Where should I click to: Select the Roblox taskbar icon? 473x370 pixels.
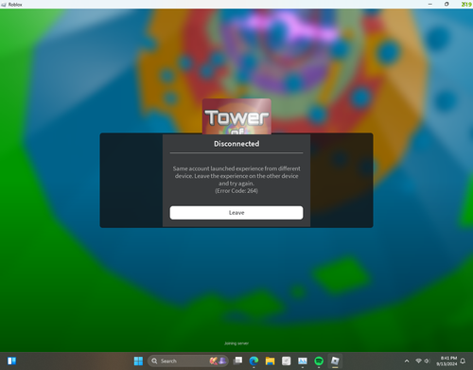click(335, 361)
